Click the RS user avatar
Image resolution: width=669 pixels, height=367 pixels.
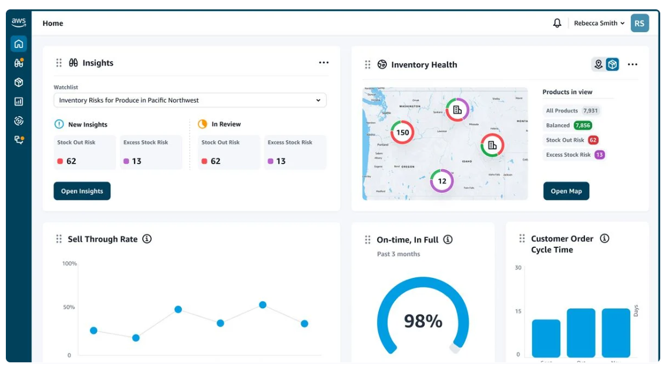(639, 23)
